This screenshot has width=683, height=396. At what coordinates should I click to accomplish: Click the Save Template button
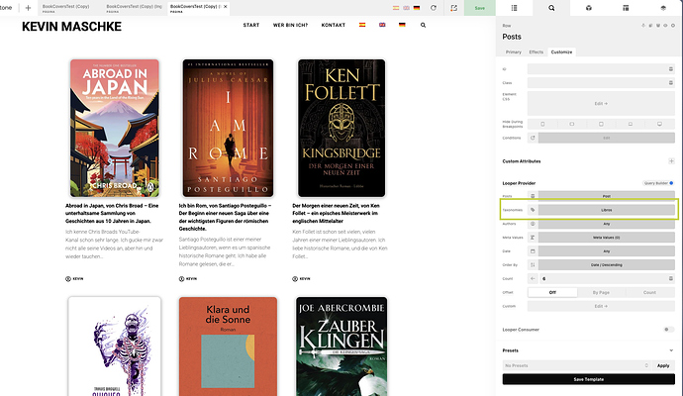tap(588, 380)
